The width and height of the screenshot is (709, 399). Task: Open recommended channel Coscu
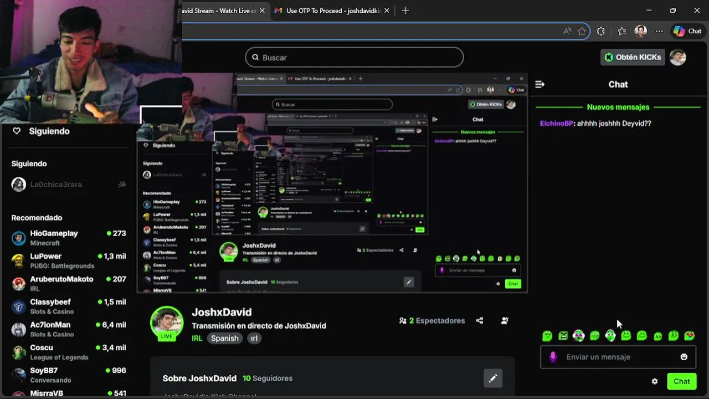(69, 352)
